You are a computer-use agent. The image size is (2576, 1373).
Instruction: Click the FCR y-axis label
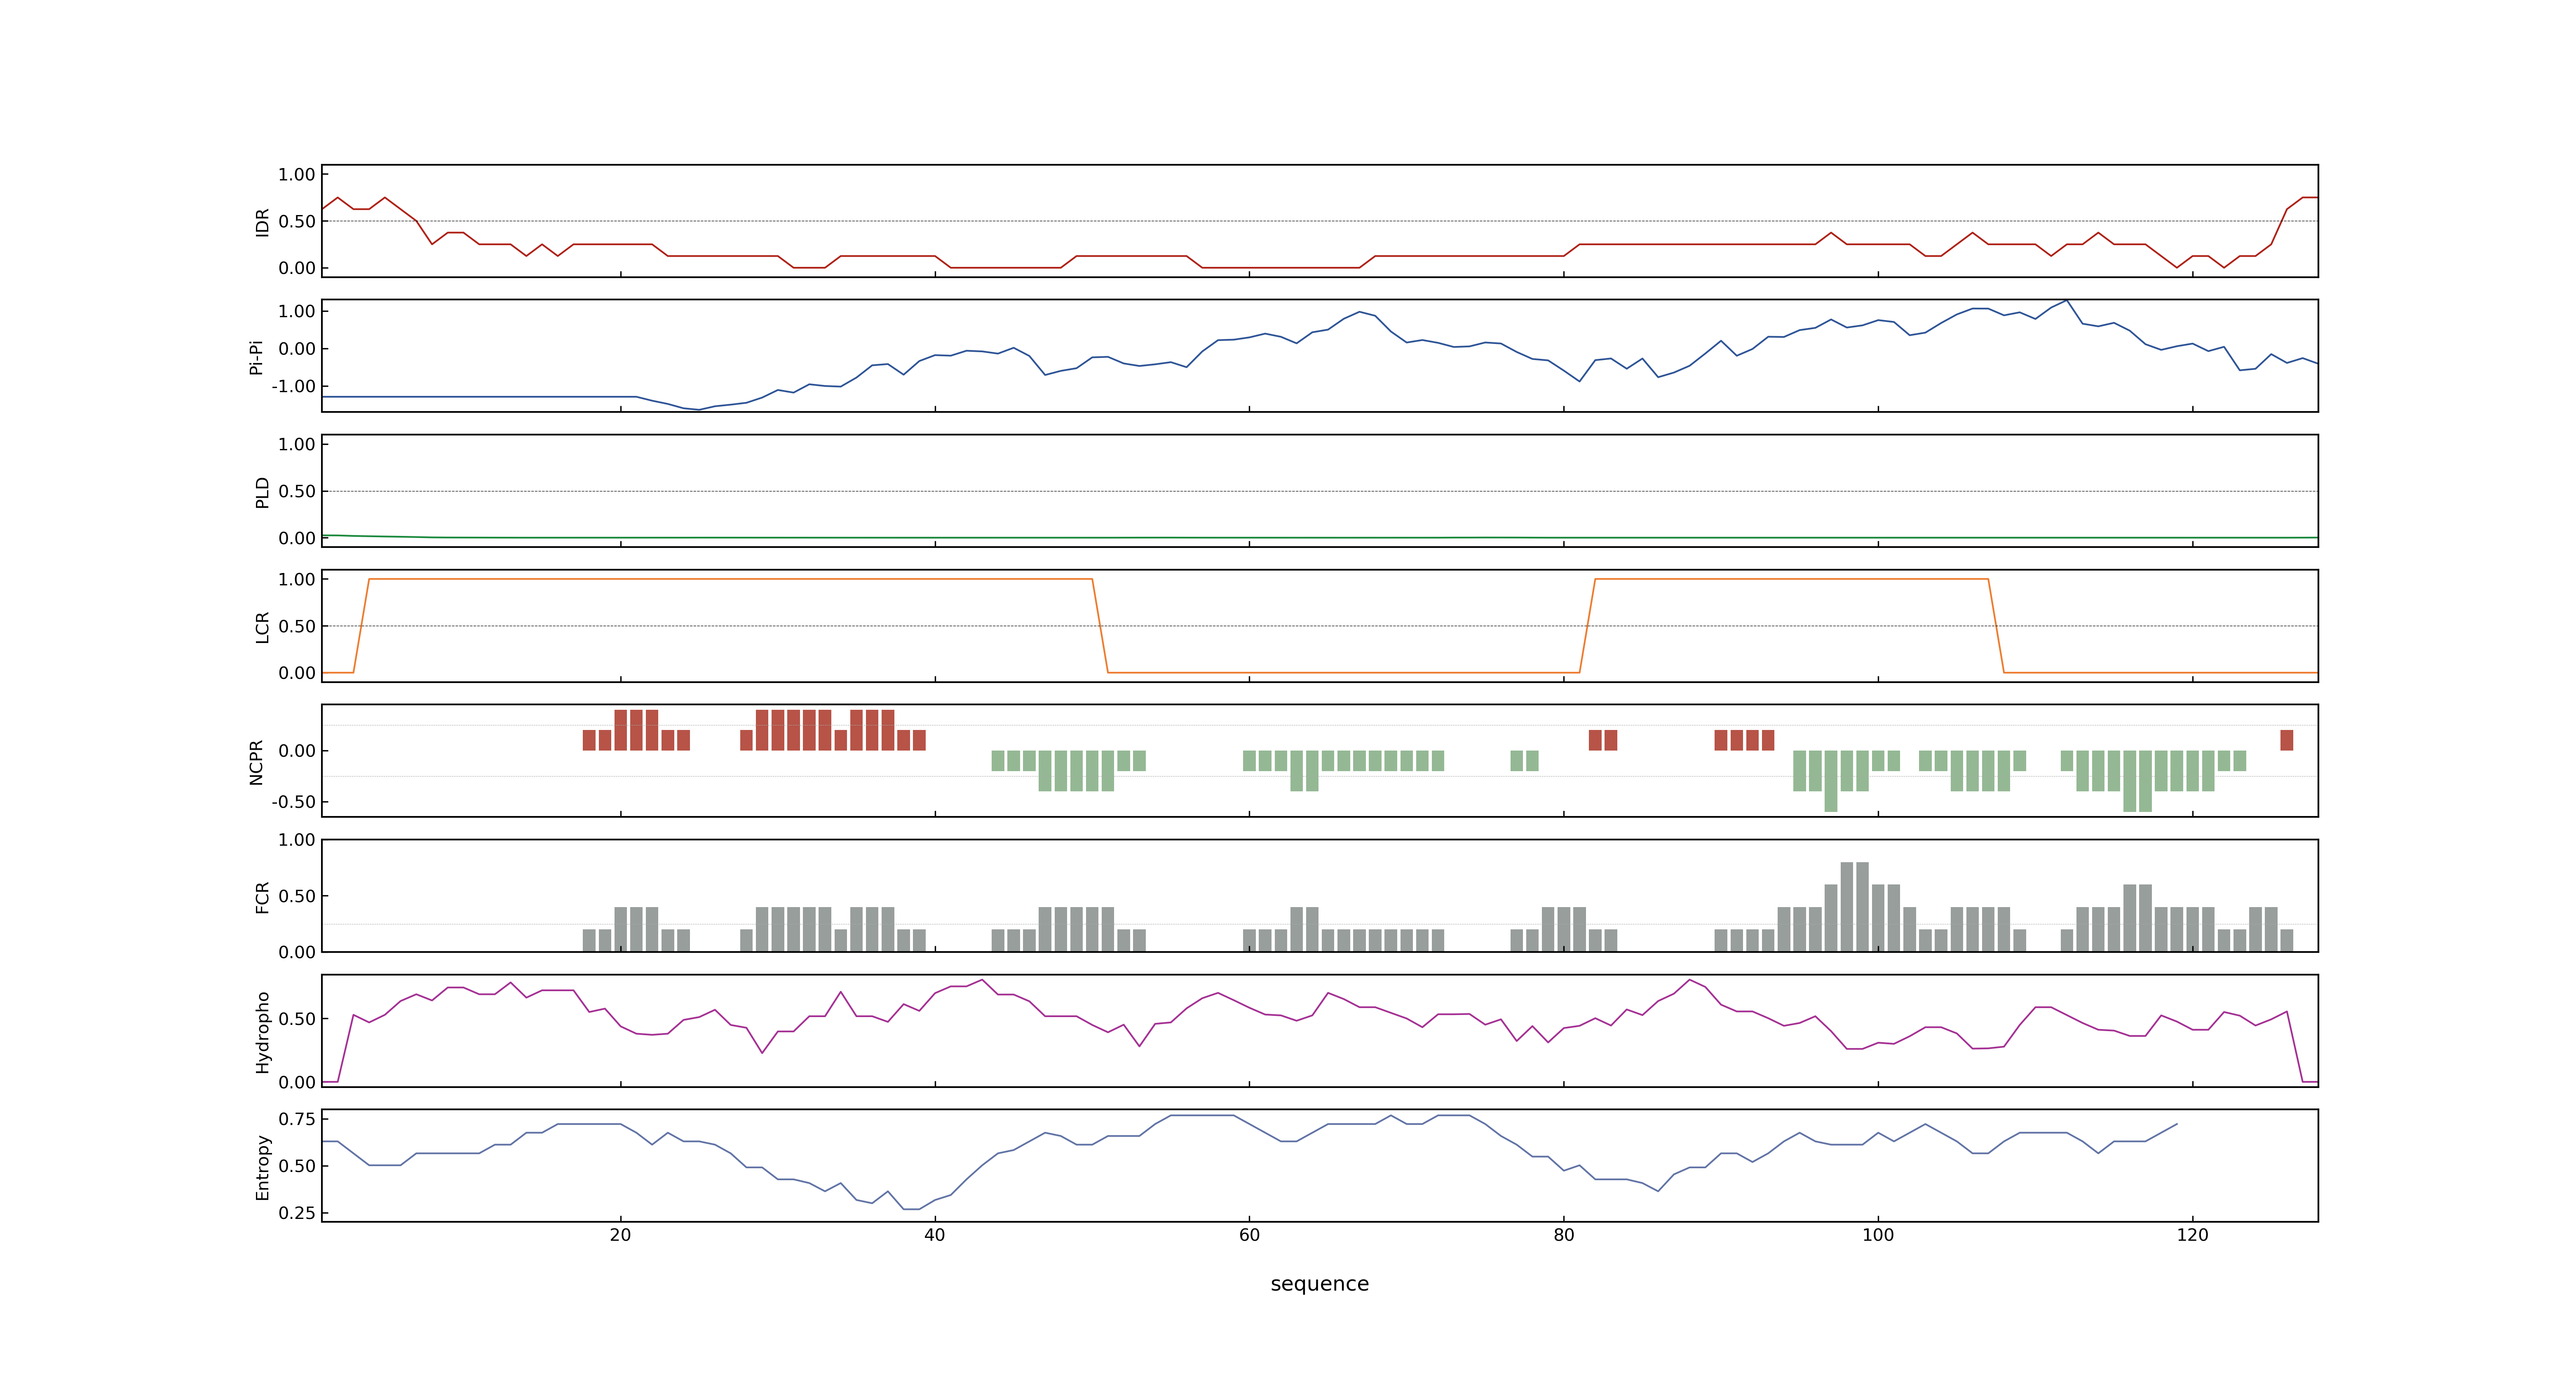tap(262, 896)
